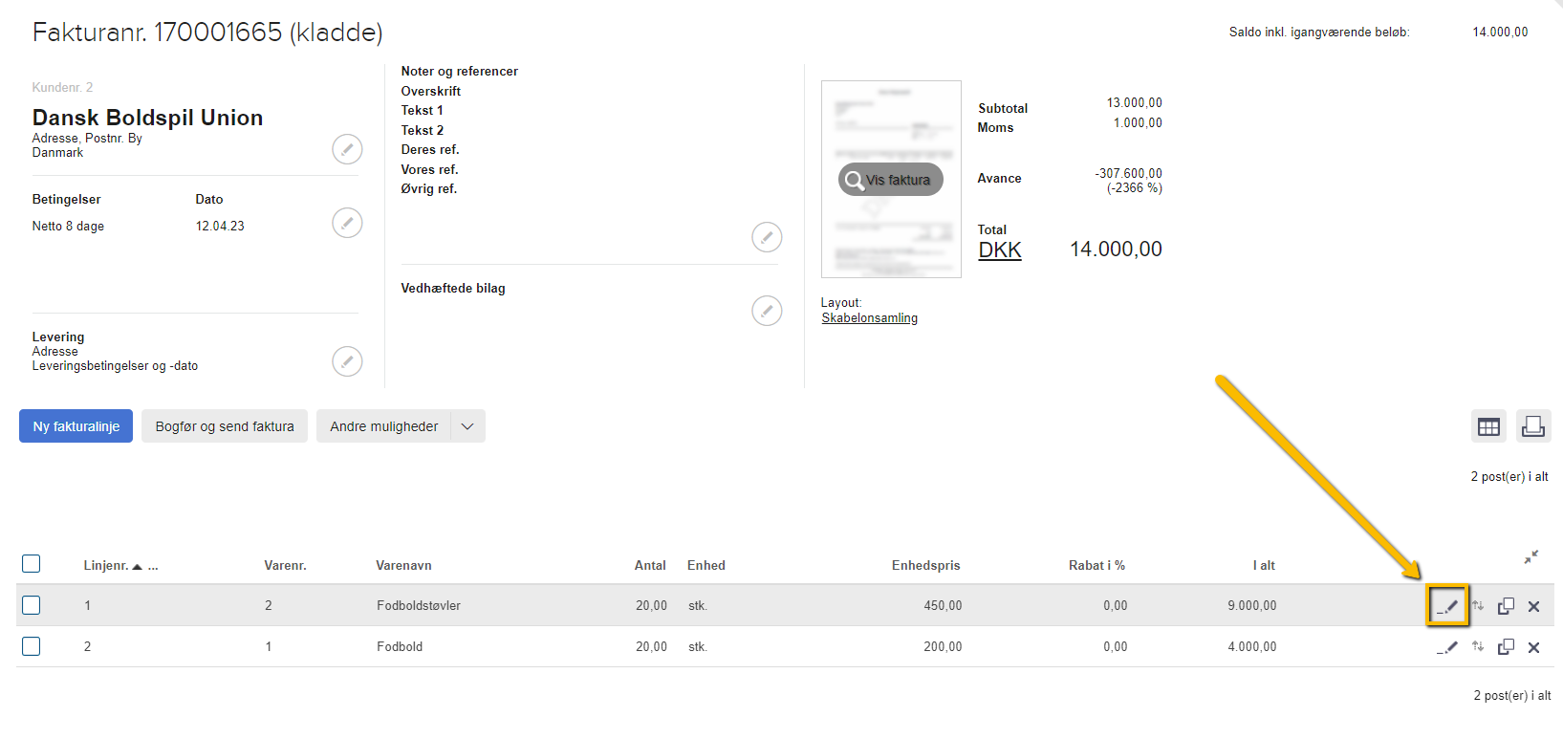Collapse the table with shrink arrows icon
This screenshot has height=739, width=1563.
[1530, 556]
